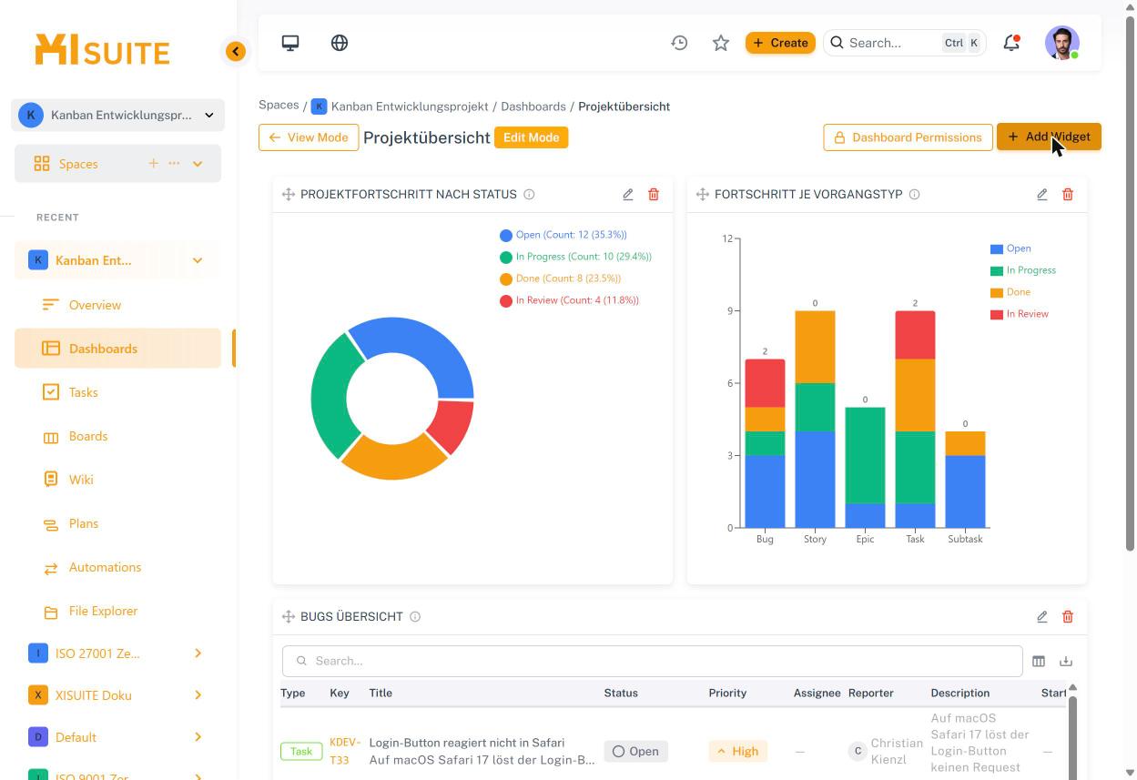Toggle Done series in donut legend
The height and width of the screenshot is (780, 1137).
[x=560, y=279]
